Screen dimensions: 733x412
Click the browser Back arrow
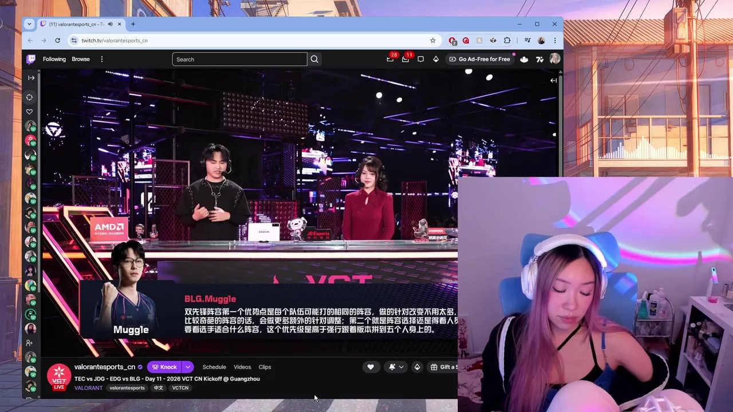(x=30, y=41)
